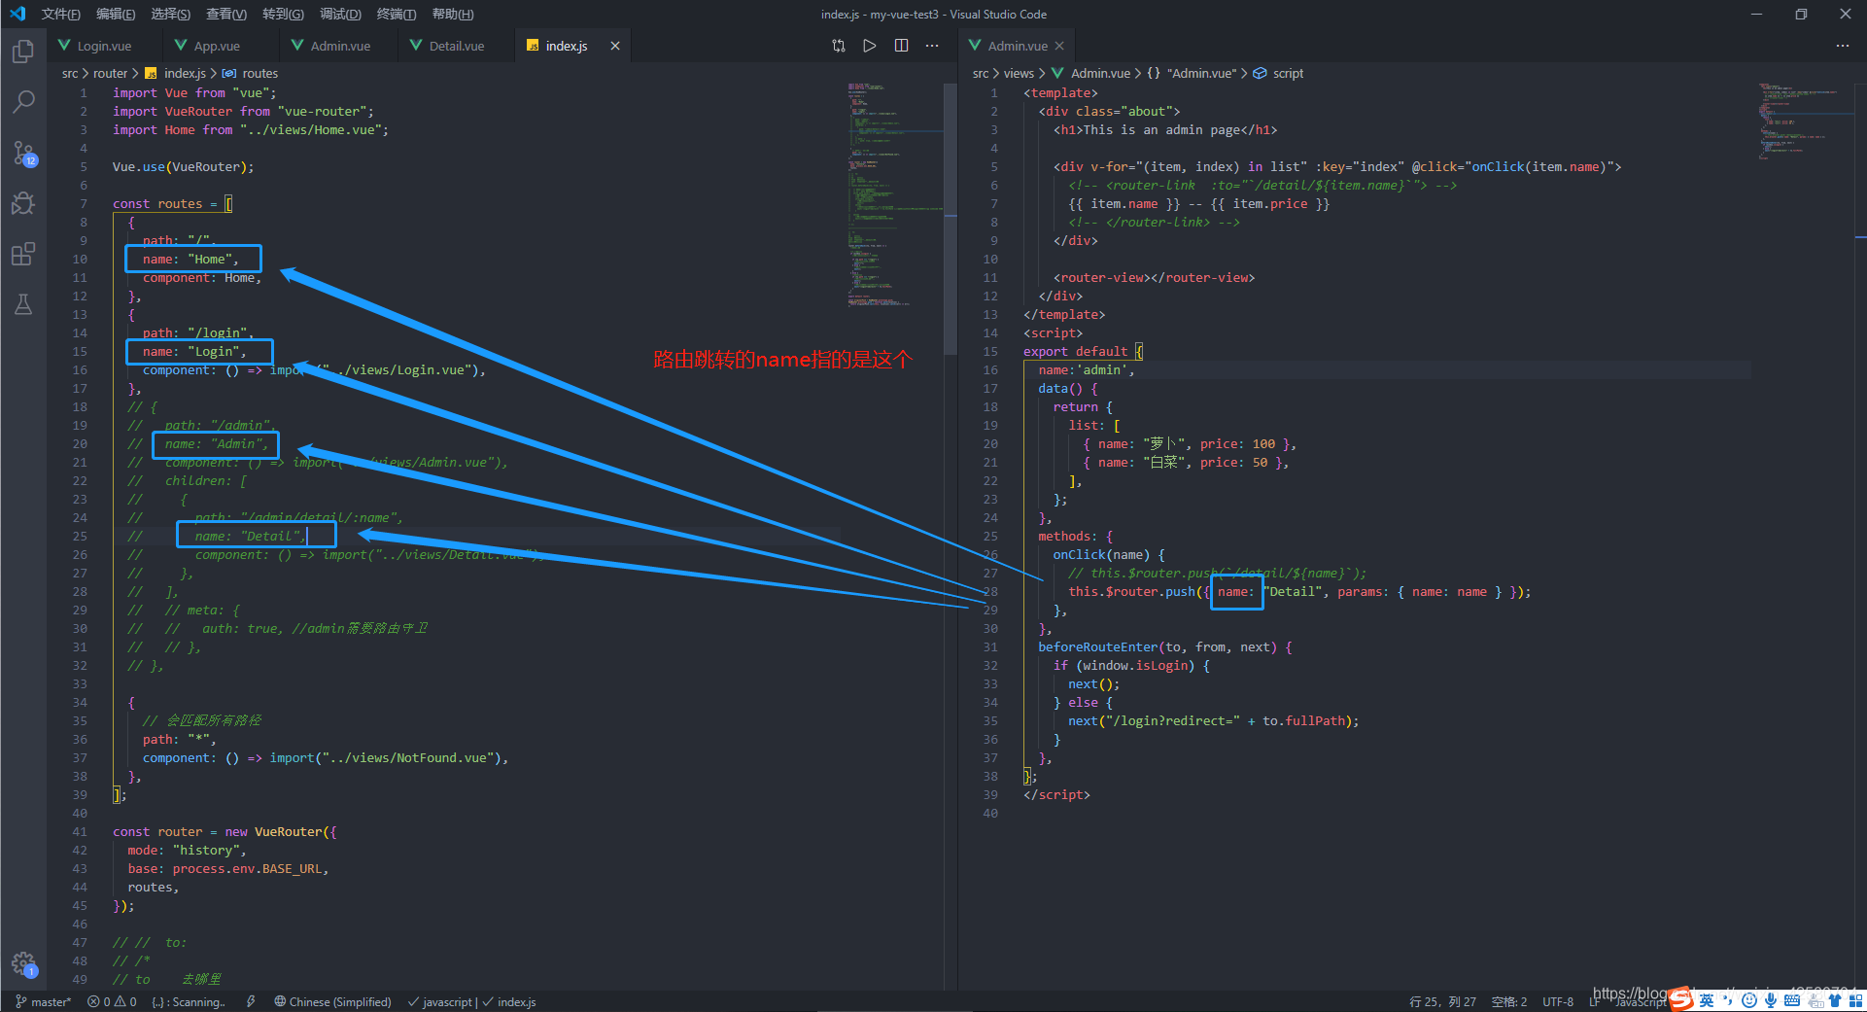Open the More Actions menu of the left editor group

(x=932, y=46)
